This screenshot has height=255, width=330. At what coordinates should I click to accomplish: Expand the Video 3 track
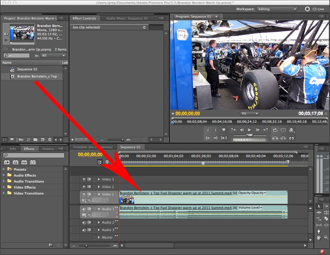pos(99,179)
